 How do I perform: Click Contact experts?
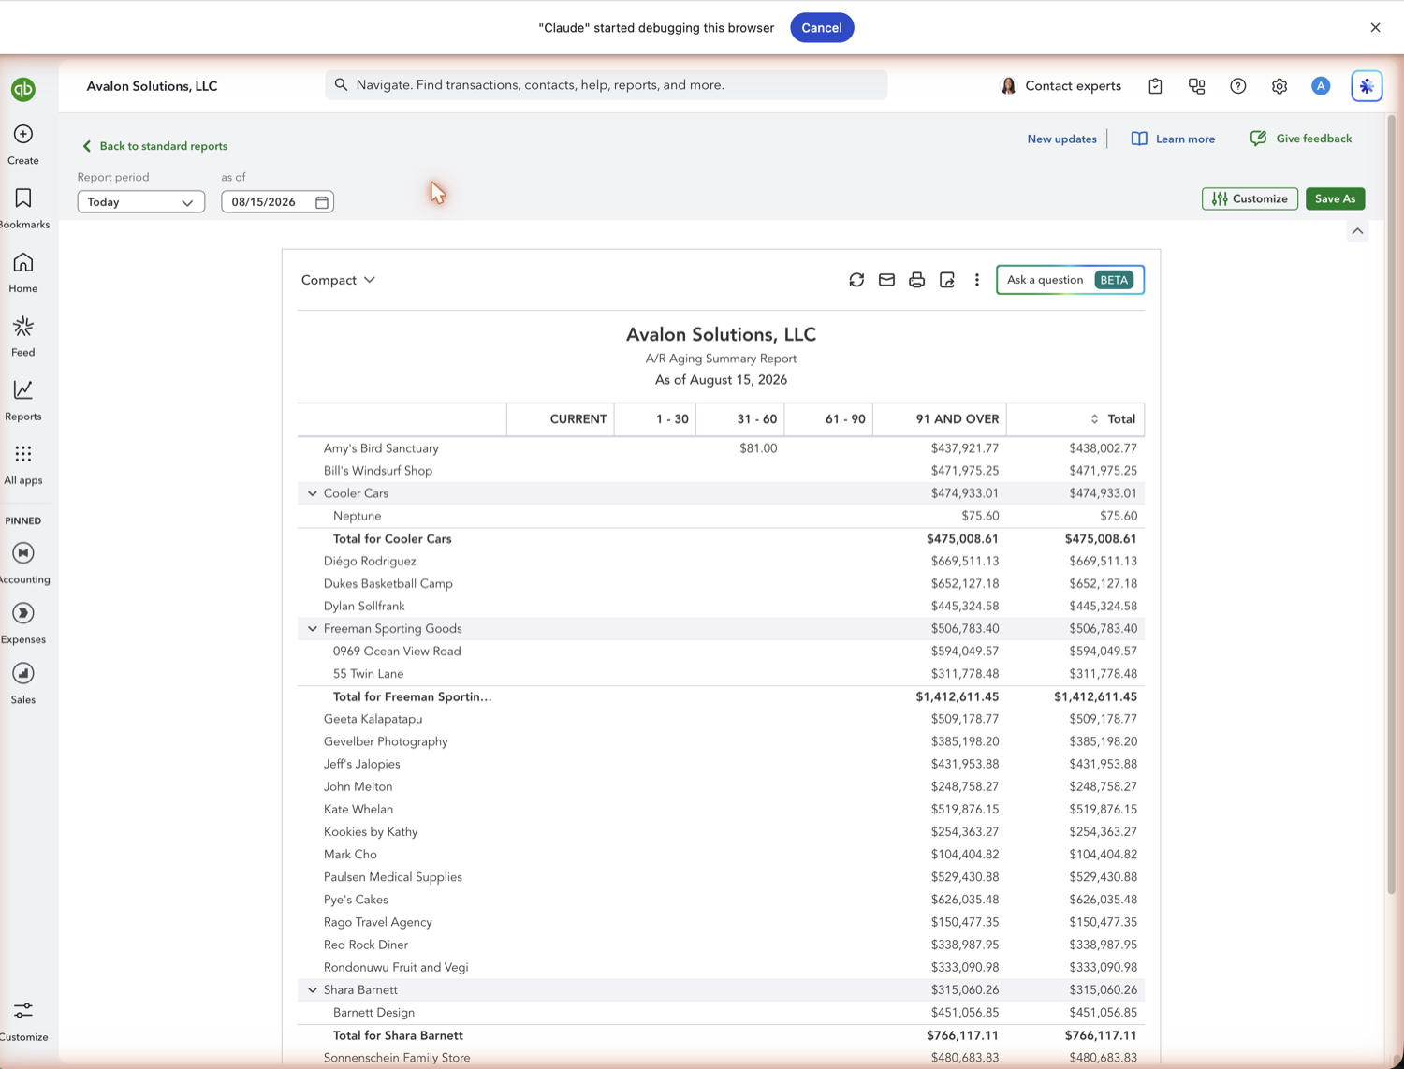click(1060, 86)
